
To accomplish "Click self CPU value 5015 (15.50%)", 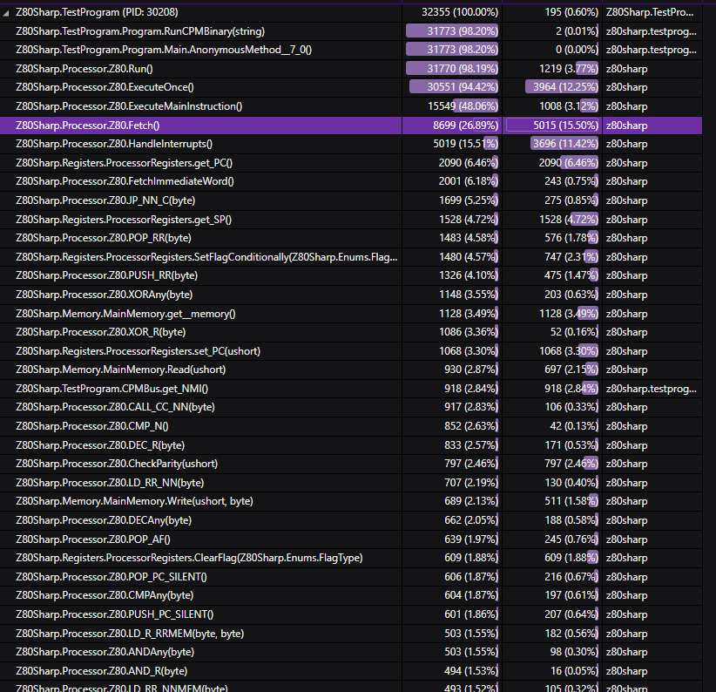I will click(565, 126).
